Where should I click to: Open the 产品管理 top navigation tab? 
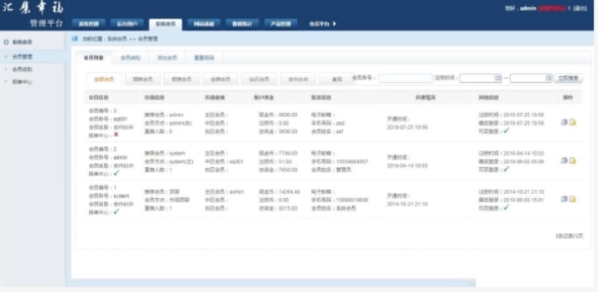pyautogui.click(x=281, y=24)
